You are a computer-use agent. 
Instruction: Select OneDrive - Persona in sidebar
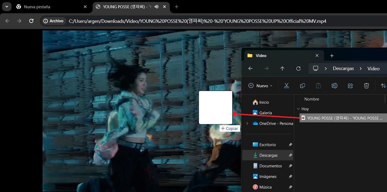(x=273, y=123)
